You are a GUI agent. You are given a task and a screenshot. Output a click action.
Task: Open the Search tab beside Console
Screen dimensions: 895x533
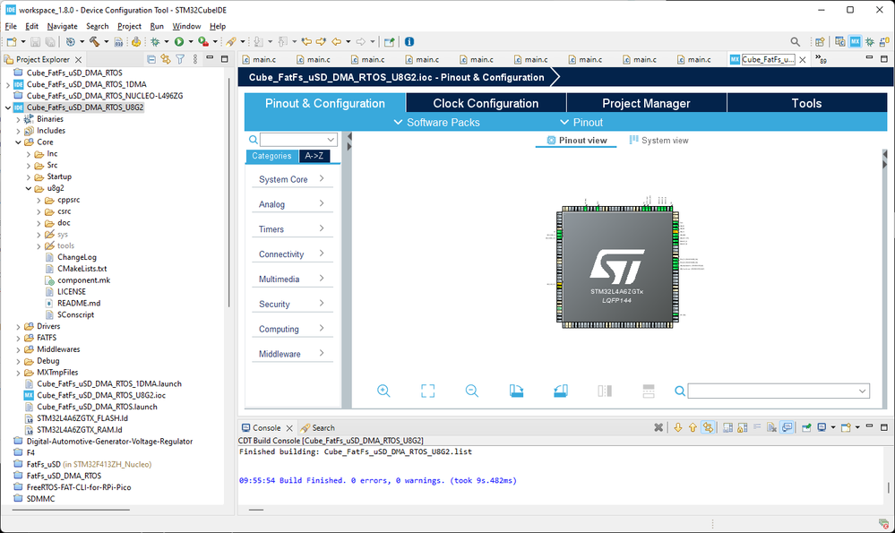[x=317, y=427]
